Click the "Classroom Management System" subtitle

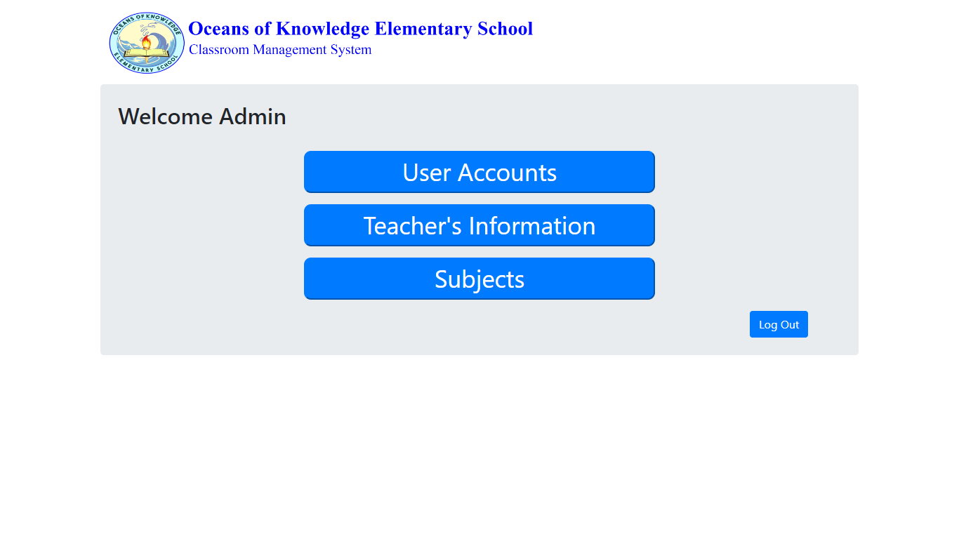point(280,50)
